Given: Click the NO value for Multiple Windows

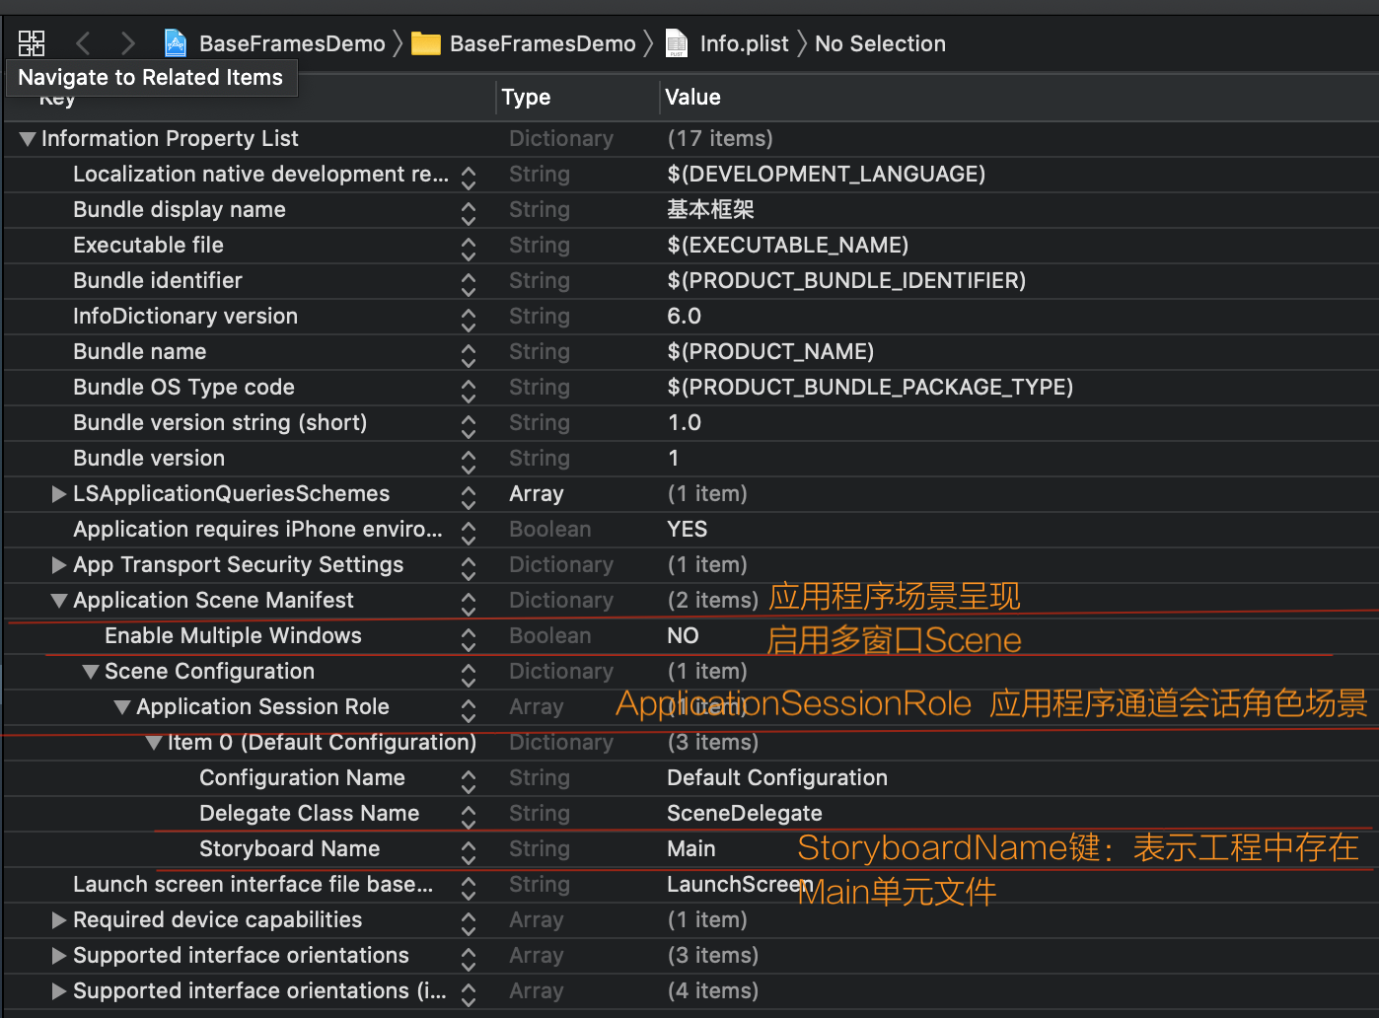Looking at the screenshot, I should pos(683,636).
